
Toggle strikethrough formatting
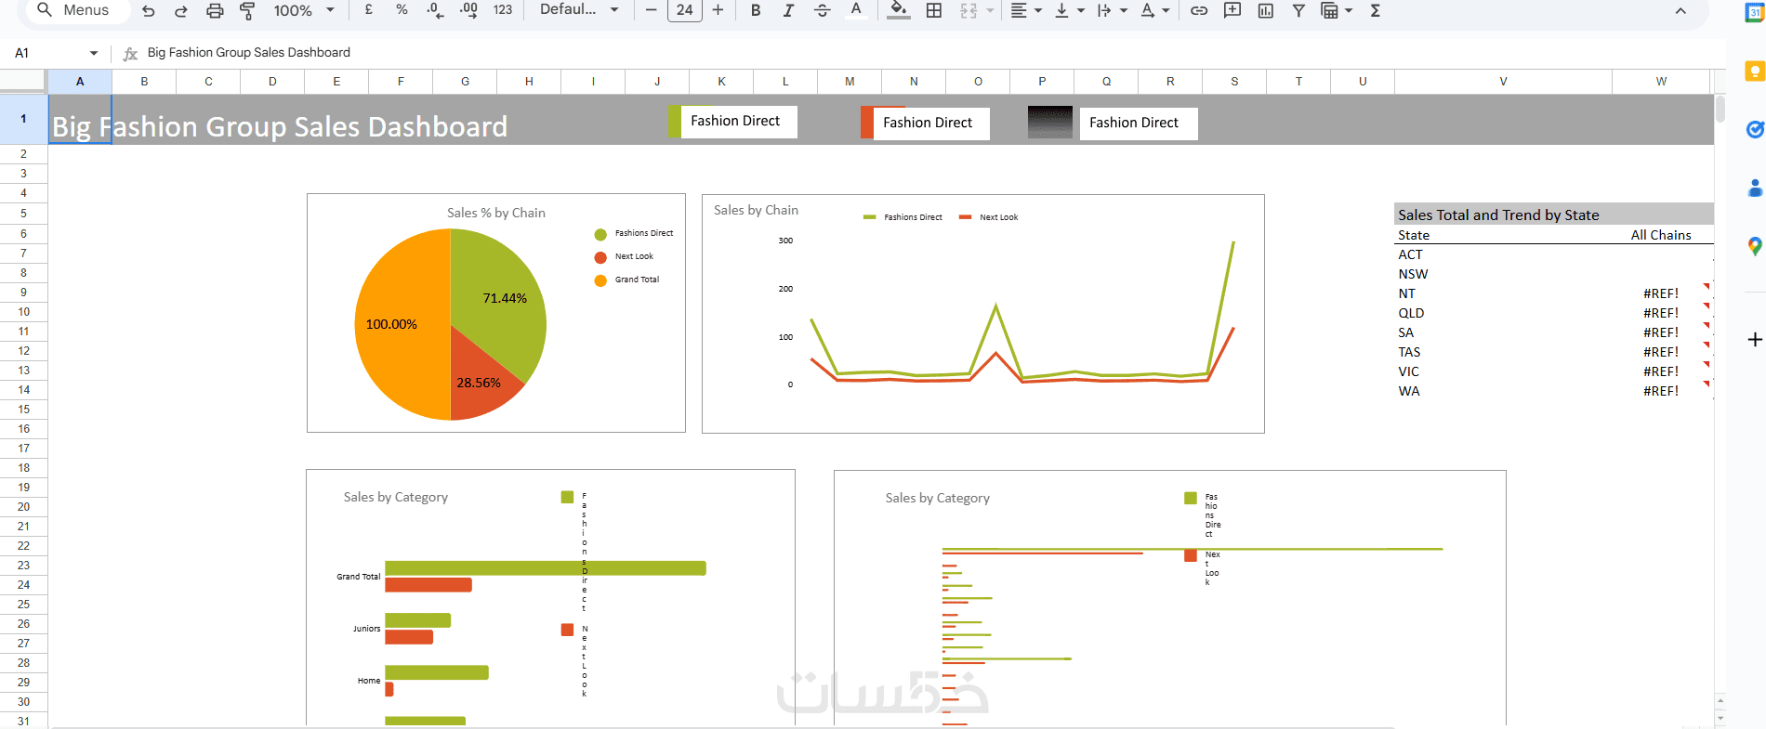pyautogui.click(x=822, y=10)
